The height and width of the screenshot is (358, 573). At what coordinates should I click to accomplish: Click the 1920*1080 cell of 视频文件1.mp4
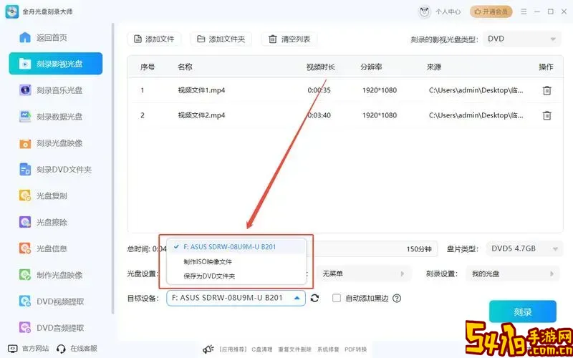coord(380,90)
